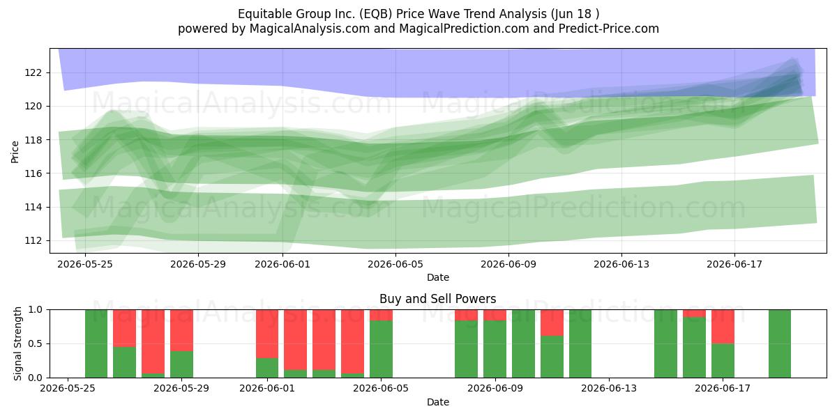Click the 2026-06-17 label under the Buy and Sell Powers chart

tap(723, 389)
